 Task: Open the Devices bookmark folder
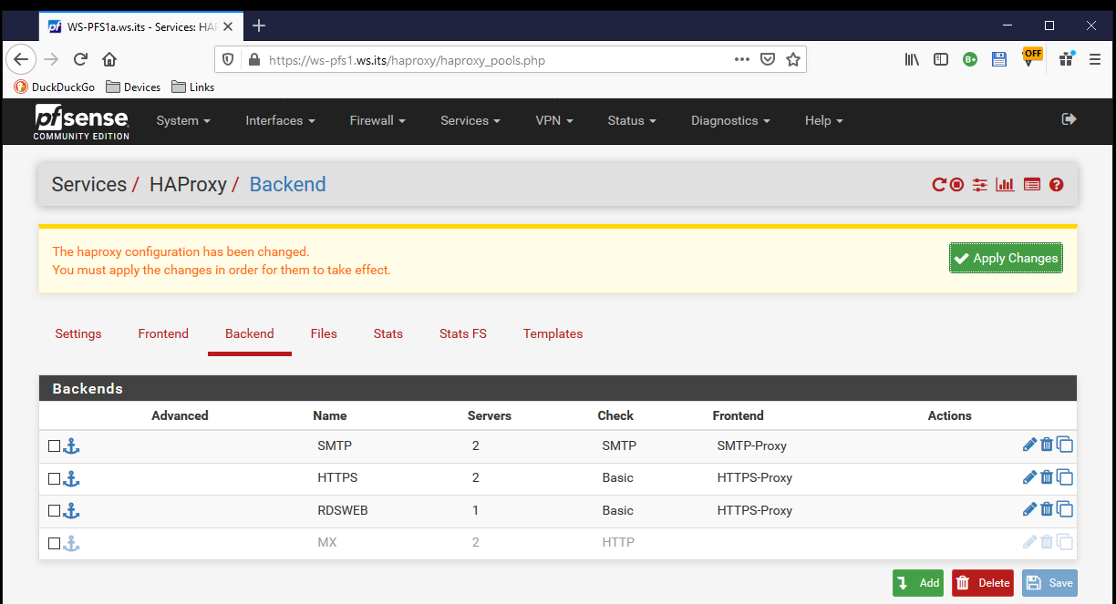[133, 87]
